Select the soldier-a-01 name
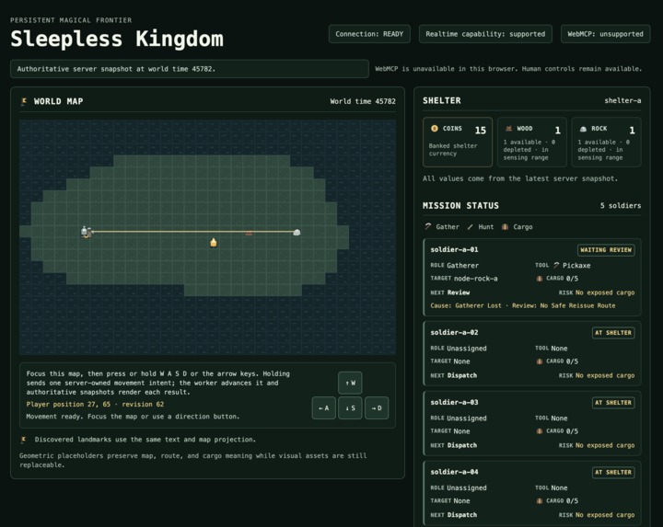 point(454,249)
